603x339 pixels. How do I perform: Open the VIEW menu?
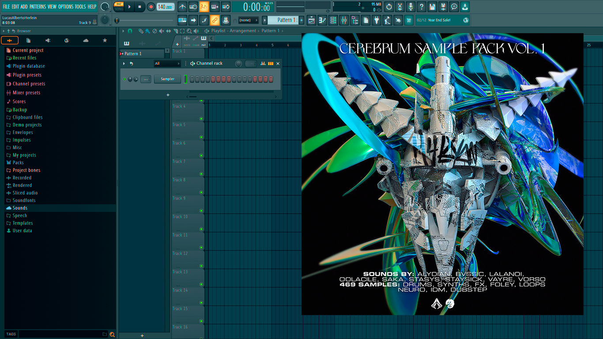point(52,7)
